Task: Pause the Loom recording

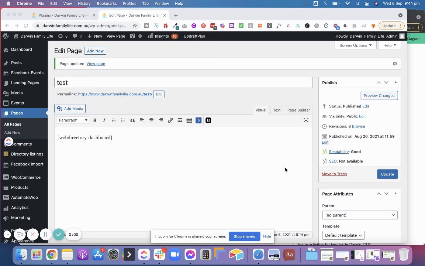Action: click(x=45, y=234)
